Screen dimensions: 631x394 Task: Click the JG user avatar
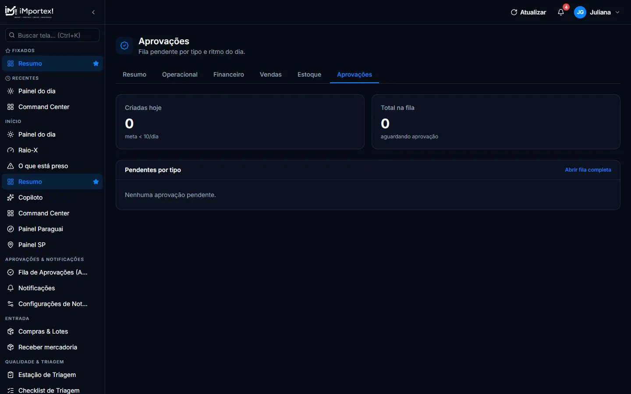[x=580, y=12]
